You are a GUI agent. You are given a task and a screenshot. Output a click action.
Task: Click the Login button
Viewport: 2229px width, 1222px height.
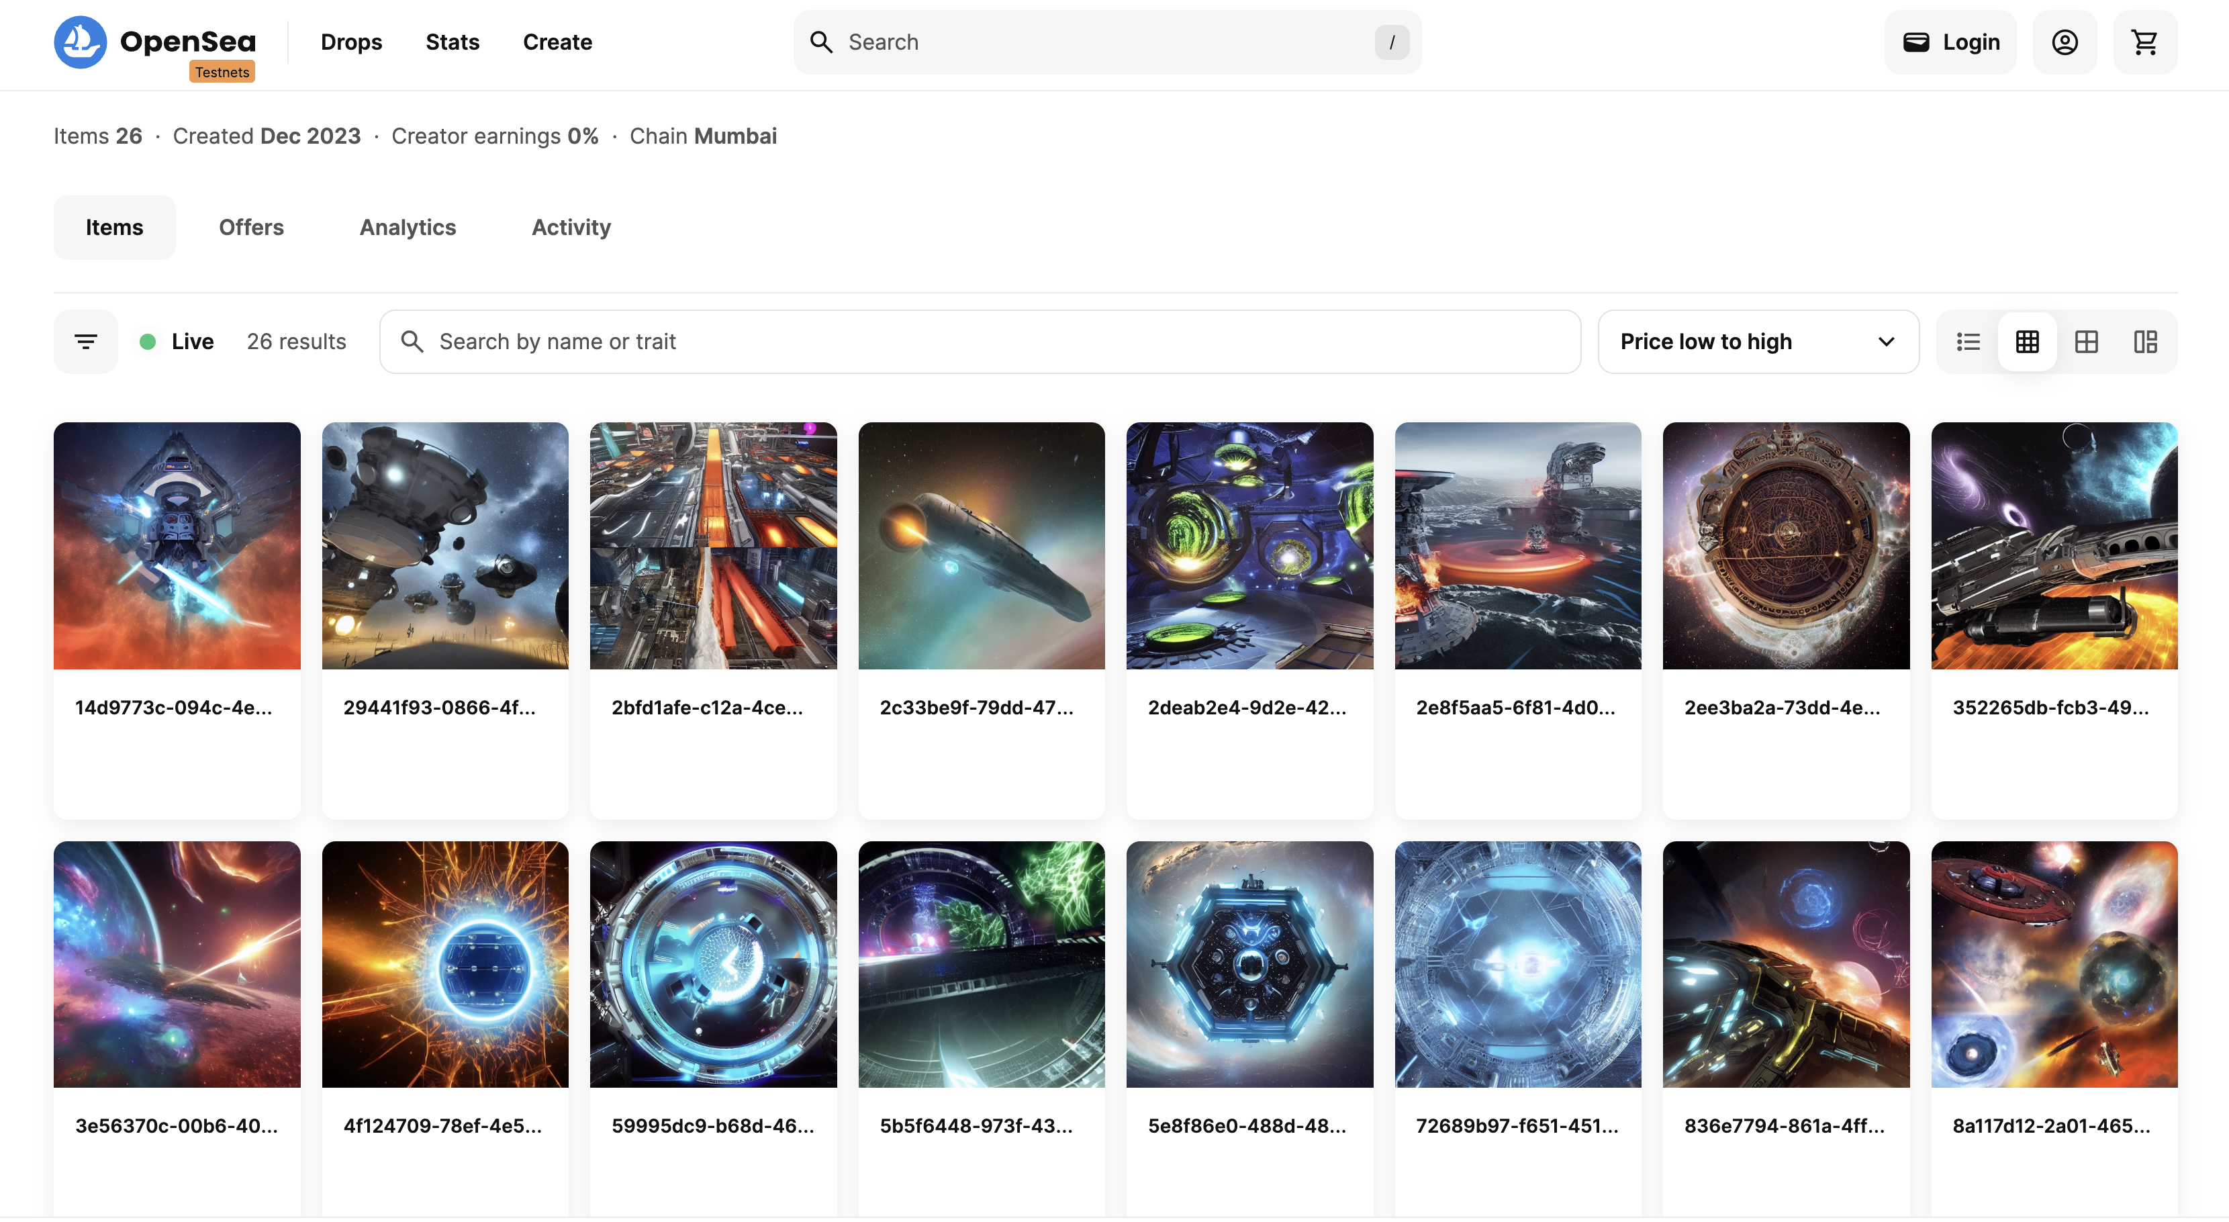coord(1950,42)
